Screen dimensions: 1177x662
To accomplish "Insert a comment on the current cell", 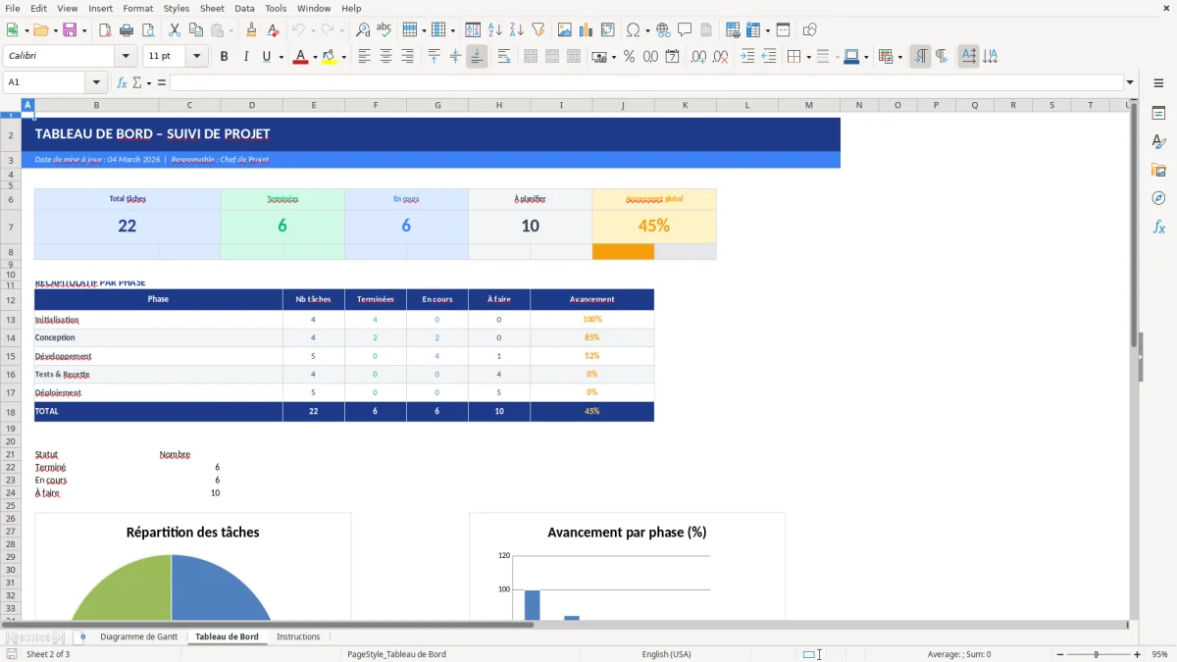I will tap(686, 29).
